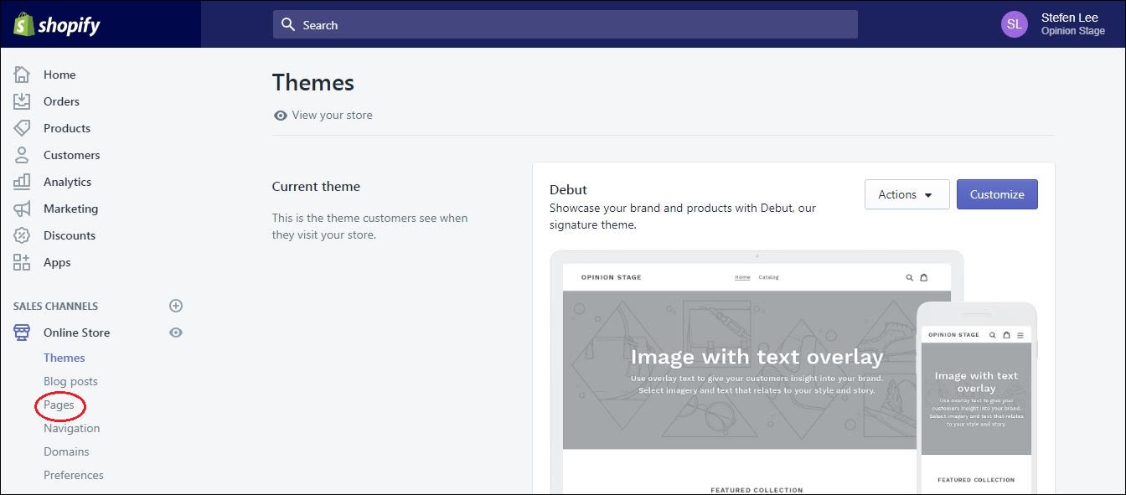This screenshot has height=495, width=1126.
Task: Open Analytics via the bar chart icon
Action: tap(22, 182)
